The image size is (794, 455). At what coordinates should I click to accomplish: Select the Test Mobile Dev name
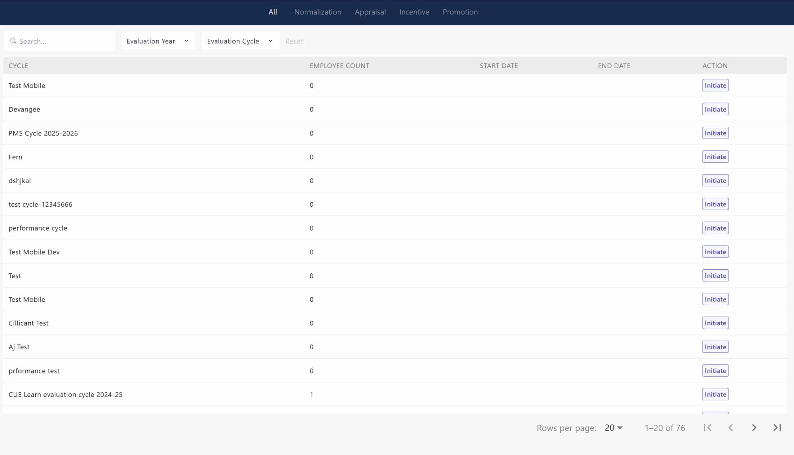pyautogui.click(x=34, y=252)
